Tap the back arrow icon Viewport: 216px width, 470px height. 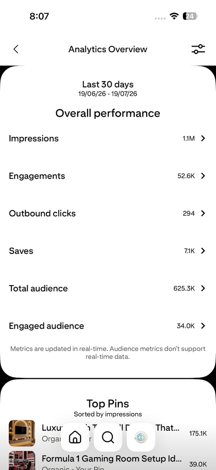(x=16, y=49)
